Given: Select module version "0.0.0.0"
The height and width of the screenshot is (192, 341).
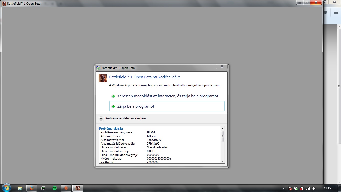Looking at the screenshot, I should [151, 151].
